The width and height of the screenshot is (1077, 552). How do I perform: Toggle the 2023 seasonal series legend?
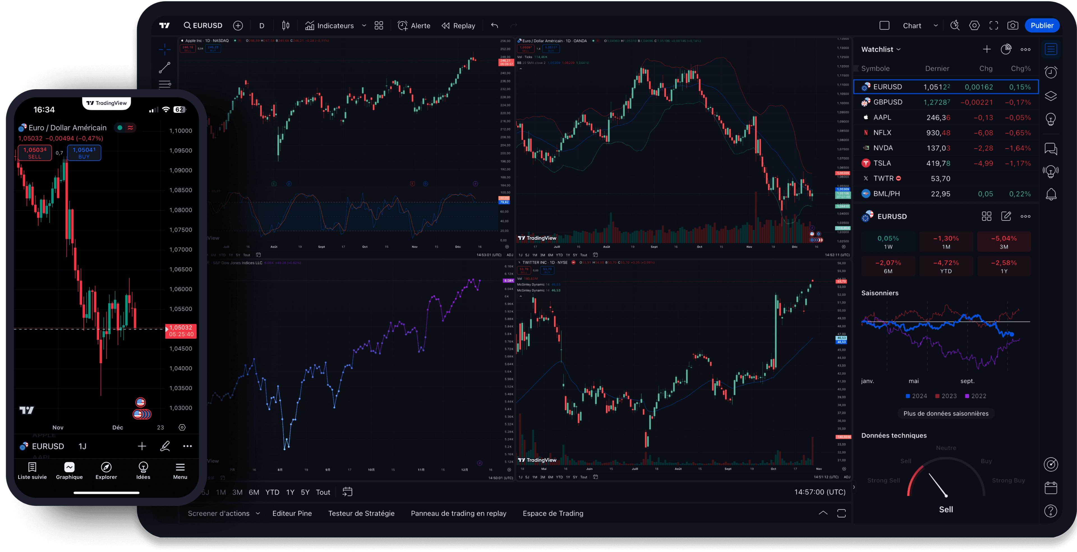tap(946, 396)
